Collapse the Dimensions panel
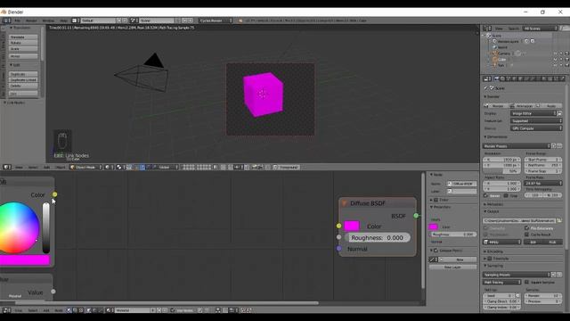Image resolution: width=570 pixels, height=321 pixels. (x=496, y=136)
